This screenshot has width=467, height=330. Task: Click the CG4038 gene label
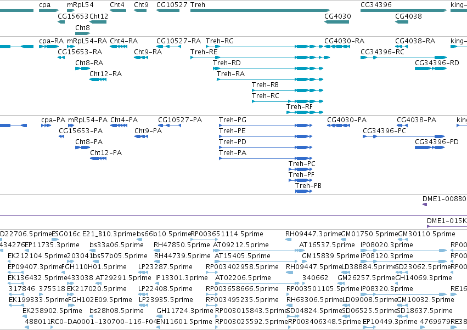click(408, 16)
